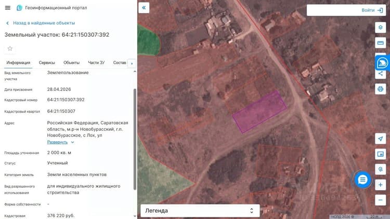Click the parcel title Земельный участок heading
390x219 pixels.
pyautogui.click(x=57, y=35)
